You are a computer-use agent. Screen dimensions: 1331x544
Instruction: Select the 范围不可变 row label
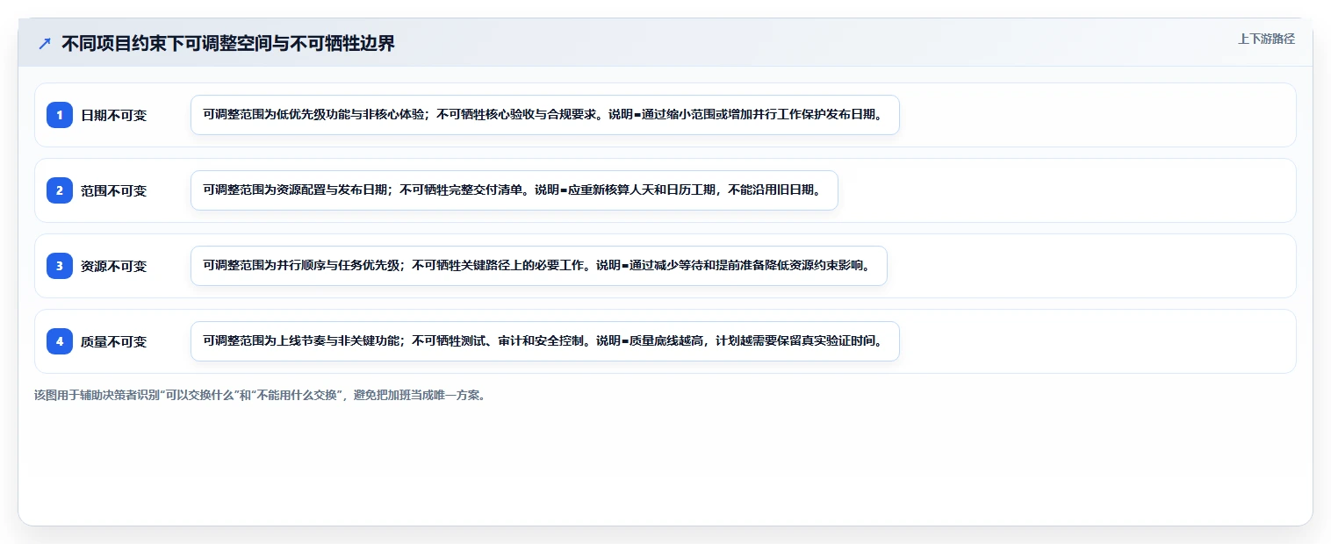[x=114, y=190]
